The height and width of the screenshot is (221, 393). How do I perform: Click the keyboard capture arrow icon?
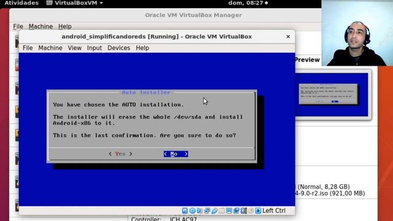click(258, 211)
